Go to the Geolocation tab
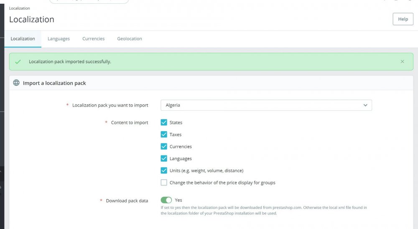Viewport: 418px width, 229px height. (x=129, y=39)
